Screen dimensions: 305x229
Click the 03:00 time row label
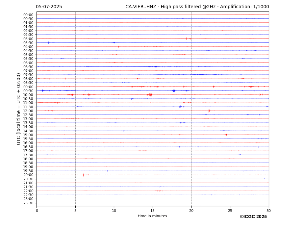point(28,39)
